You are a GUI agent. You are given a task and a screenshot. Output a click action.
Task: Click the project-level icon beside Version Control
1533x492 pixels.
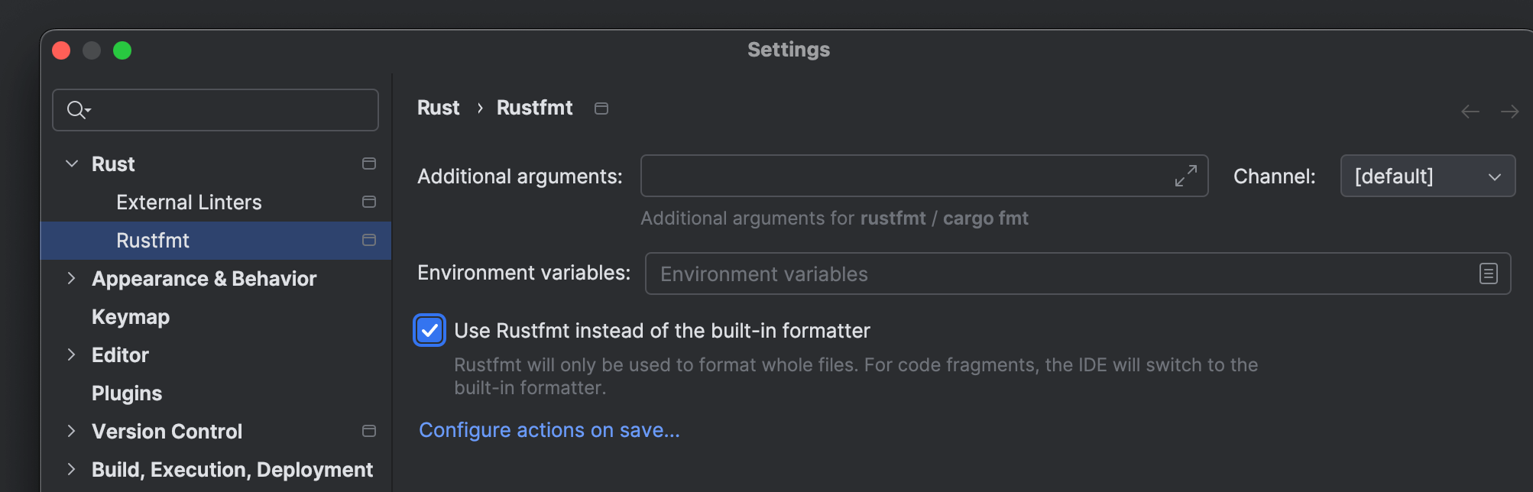[x=369, y=431]
